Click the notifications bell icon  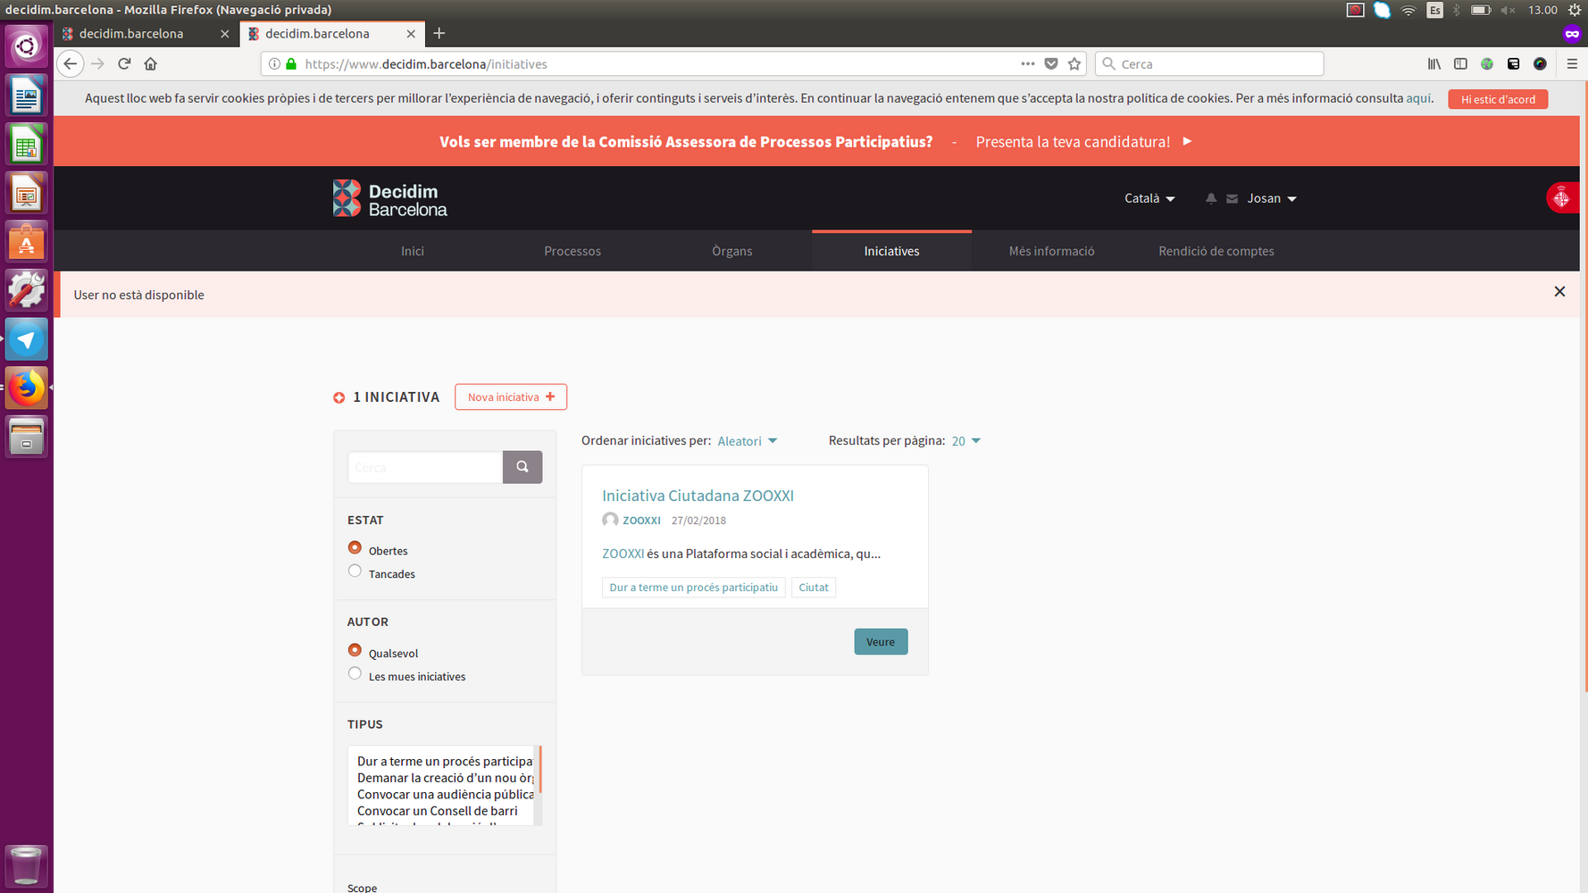pyautogui.click(x=1210, y=198)
